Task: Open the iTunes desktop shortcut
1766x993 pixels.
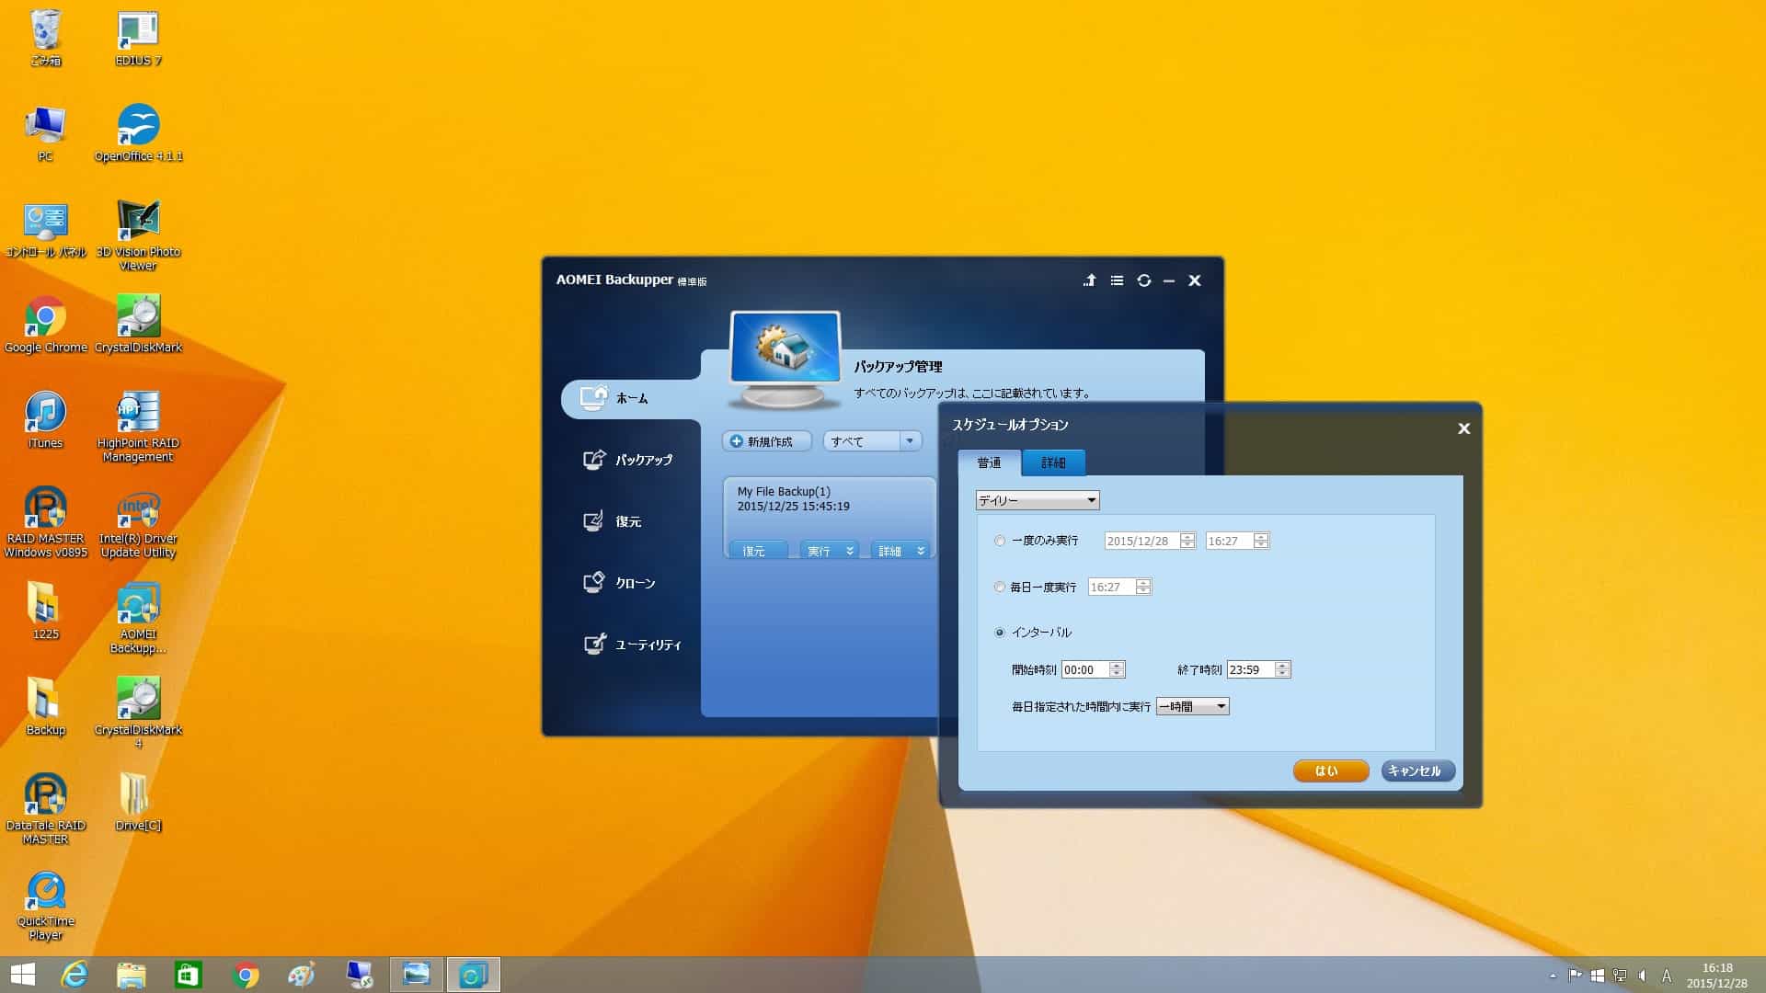Action: 46,420
